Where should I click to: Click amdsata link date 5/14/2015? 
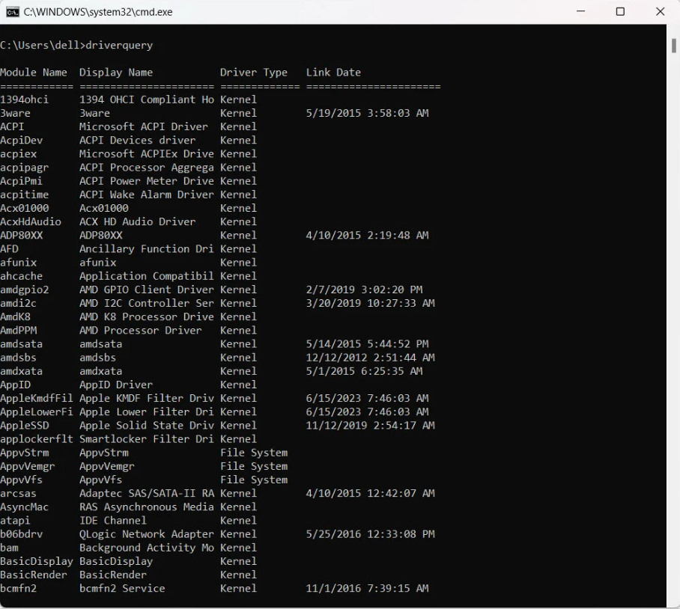click(x=367, y=344)
